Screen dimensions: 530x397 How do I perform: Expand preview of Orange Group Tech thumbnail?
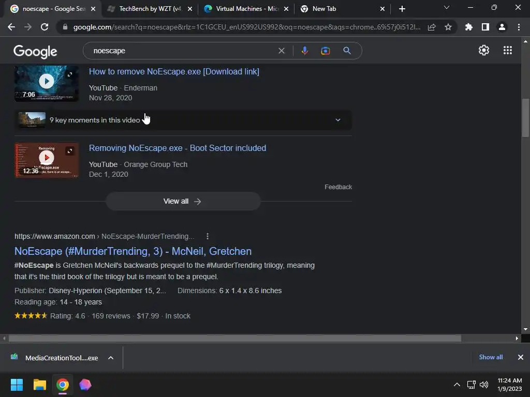tap(70, 151)
